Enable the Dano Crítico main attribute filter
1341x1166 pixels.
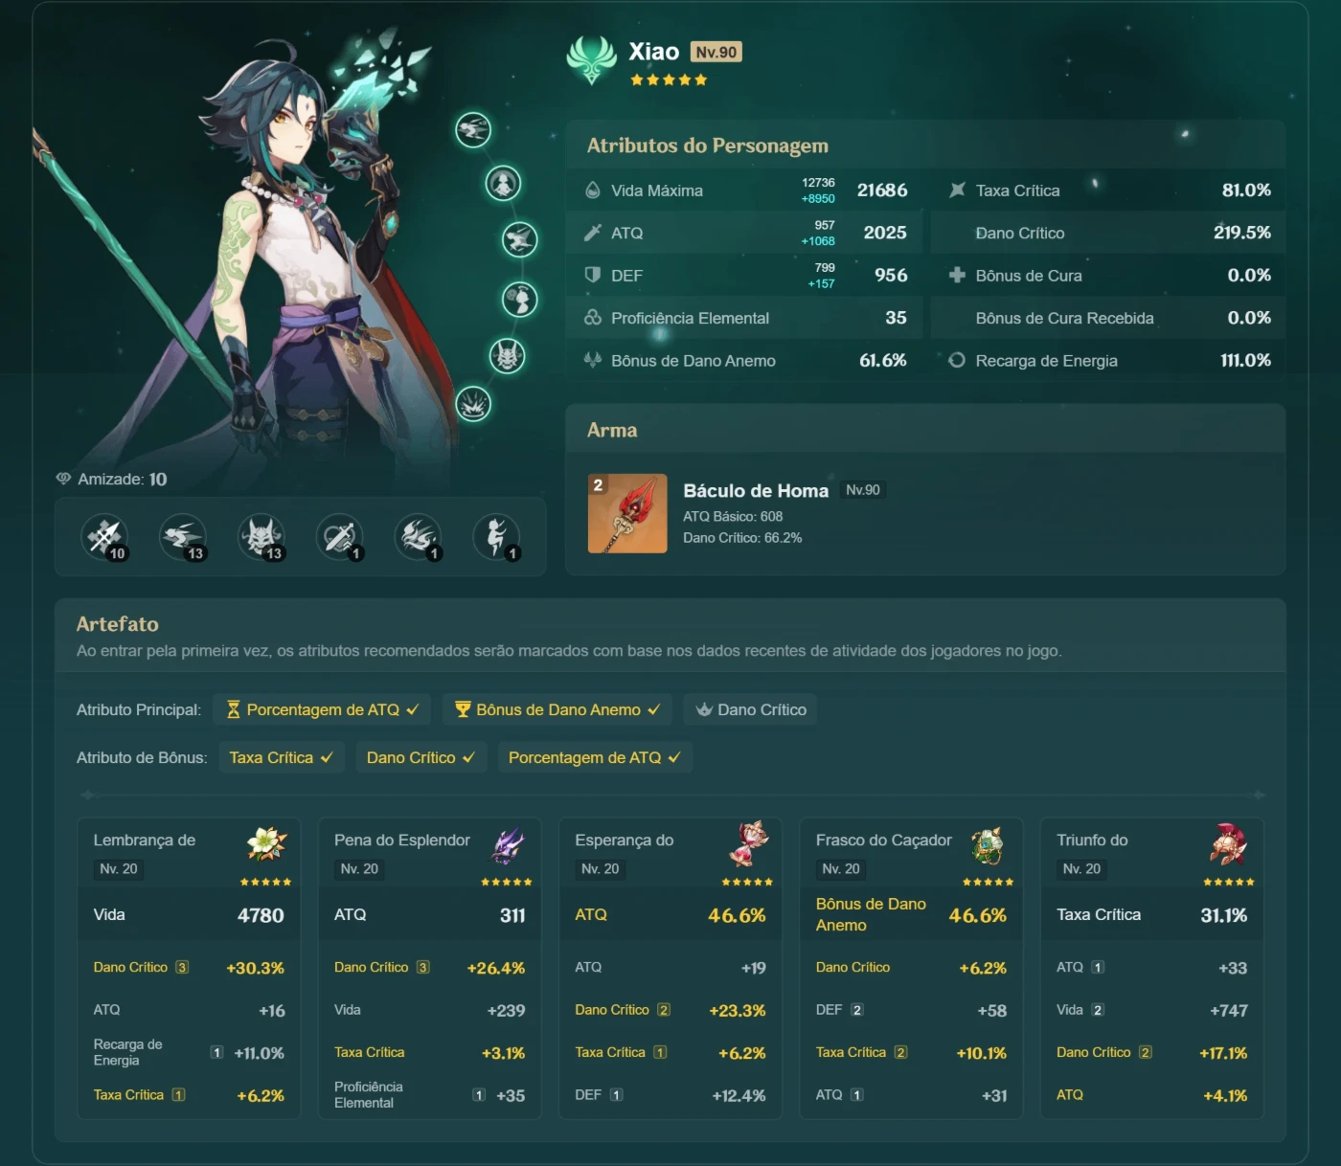click(x=750, y=709)
